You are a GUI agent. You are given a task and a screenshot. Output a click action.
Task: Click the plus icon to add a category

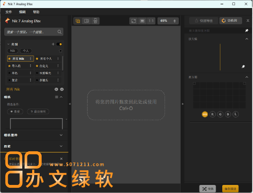pyautogui.click(x=53, y=44)
